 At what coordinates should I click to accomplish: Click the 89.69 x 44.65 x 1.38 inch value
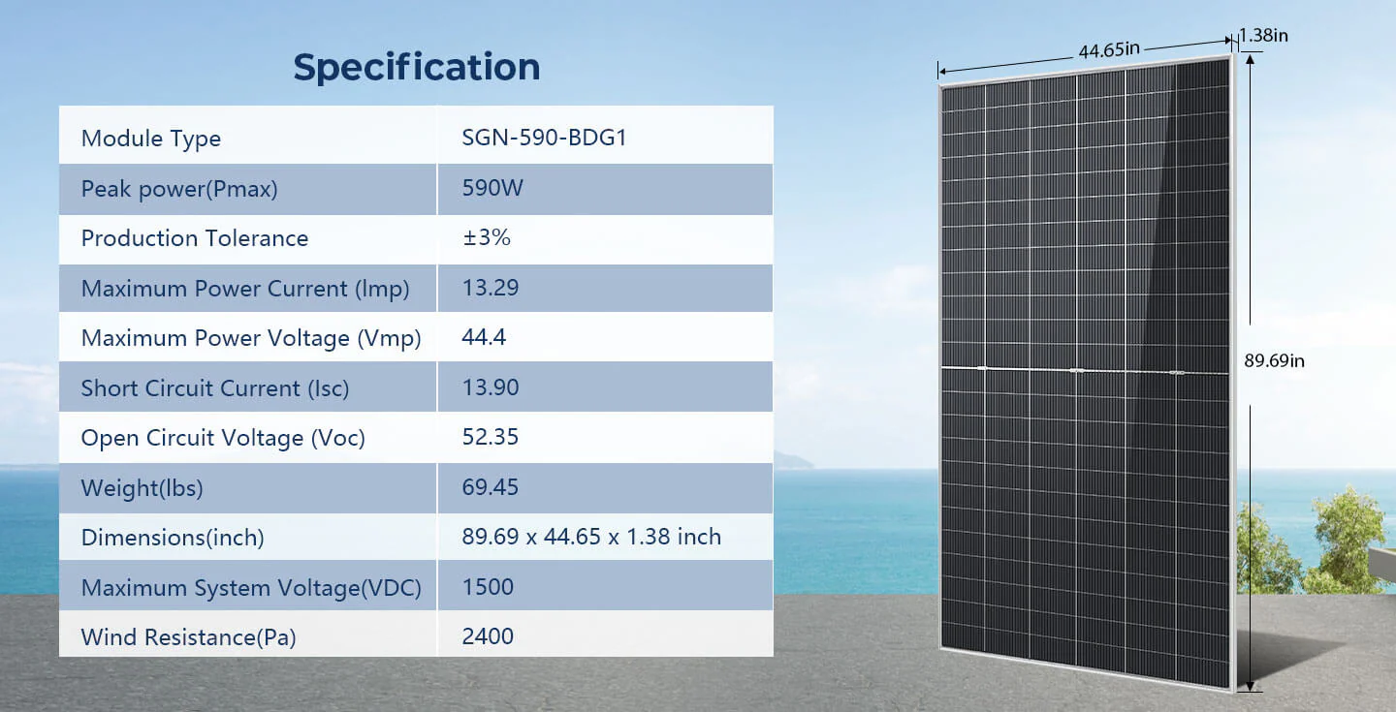point(591,537)
